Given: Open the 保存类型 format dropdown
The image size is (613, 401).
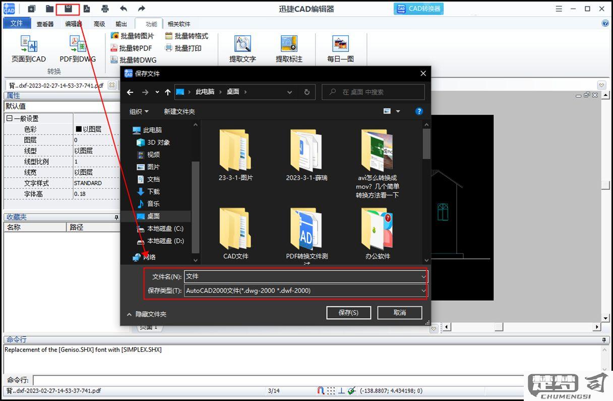Looking at the screenshot, I should click(x=423, y=291).
